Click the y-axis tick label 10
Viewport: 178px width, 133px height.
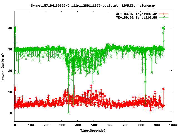click(x=10, y=92)
